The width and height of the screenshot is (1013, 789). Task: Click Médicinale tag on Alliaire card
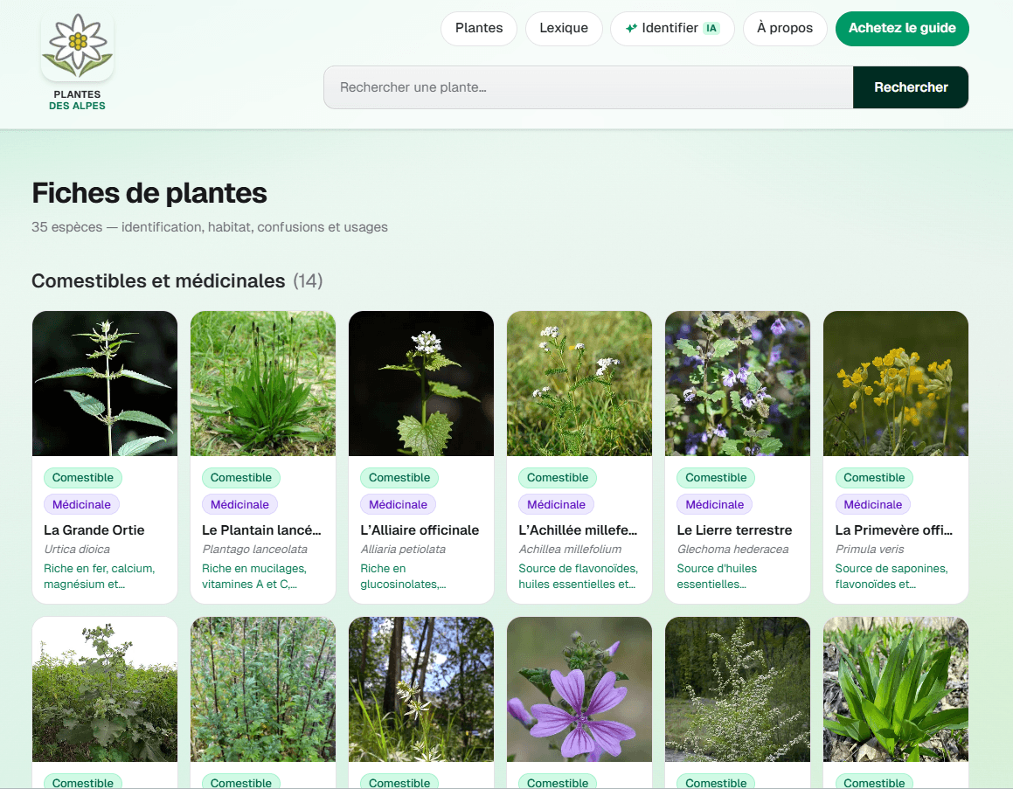pos(398,504)
